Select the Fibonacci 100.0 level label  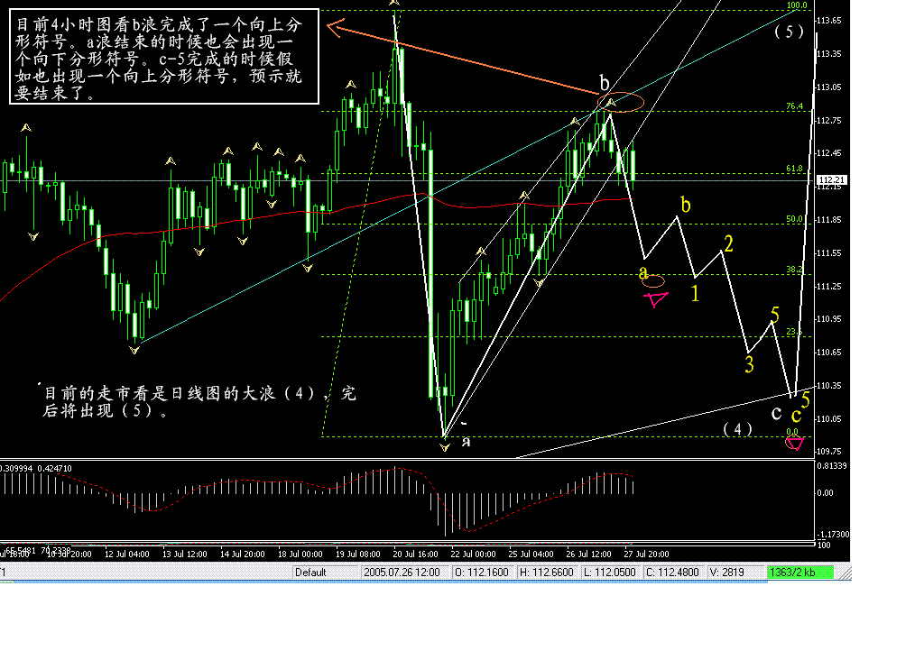[797, 5]
